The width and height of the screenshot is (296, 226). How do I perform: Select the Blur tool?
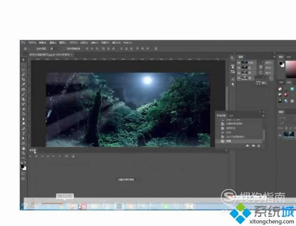click(23, 119)
